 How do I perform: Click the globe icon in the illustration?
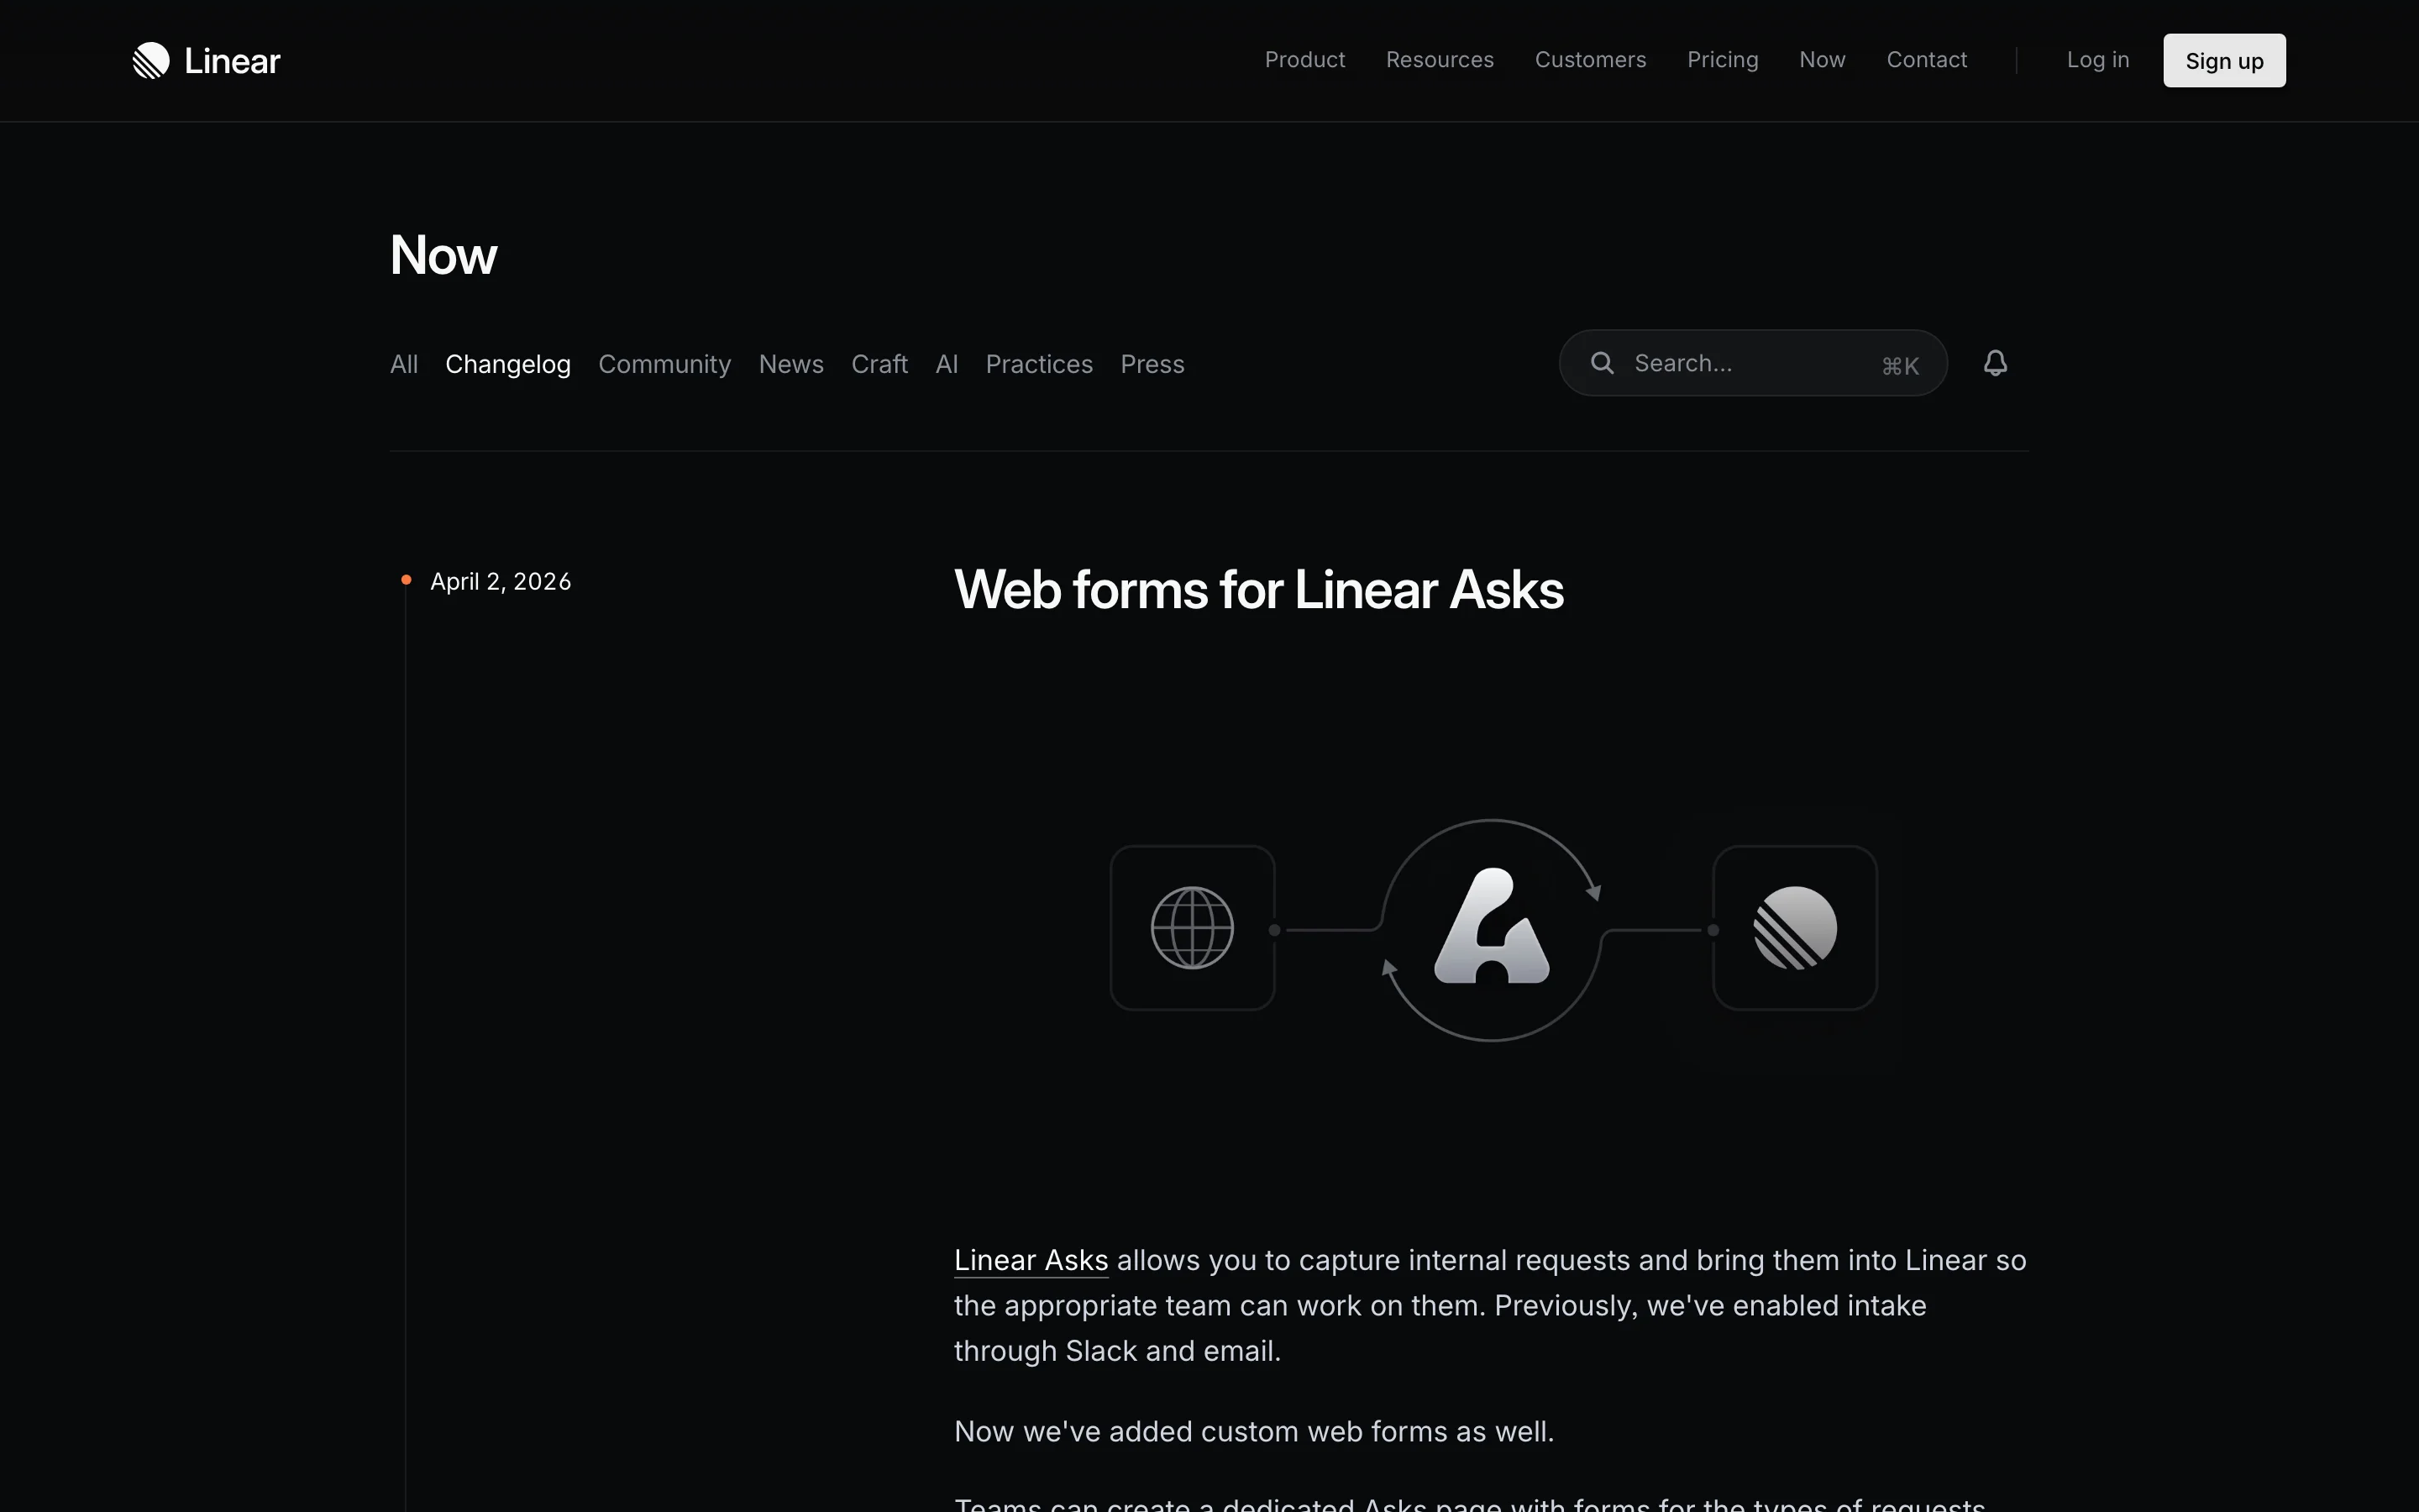[1190, 927]
